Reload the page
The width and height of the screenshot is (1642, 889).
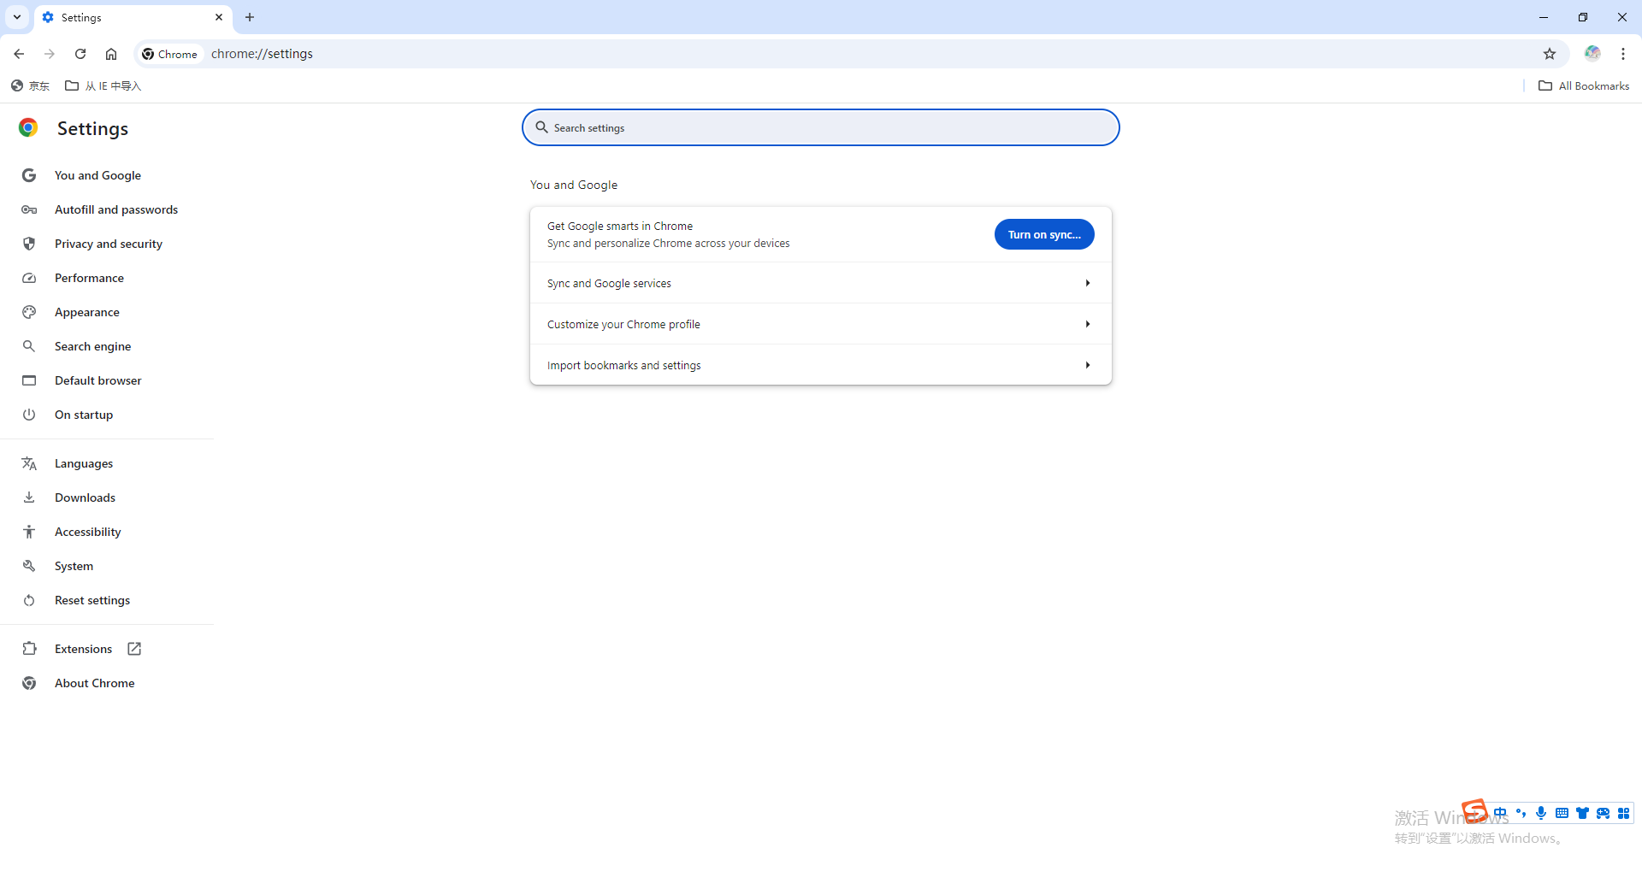coord(80,54)
